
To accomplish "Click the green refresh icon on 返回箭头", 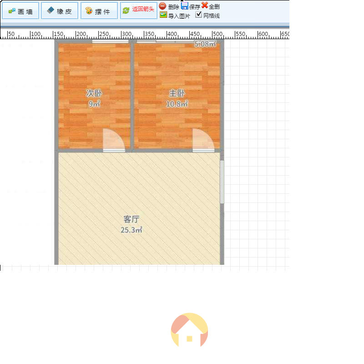I will 126,10.
